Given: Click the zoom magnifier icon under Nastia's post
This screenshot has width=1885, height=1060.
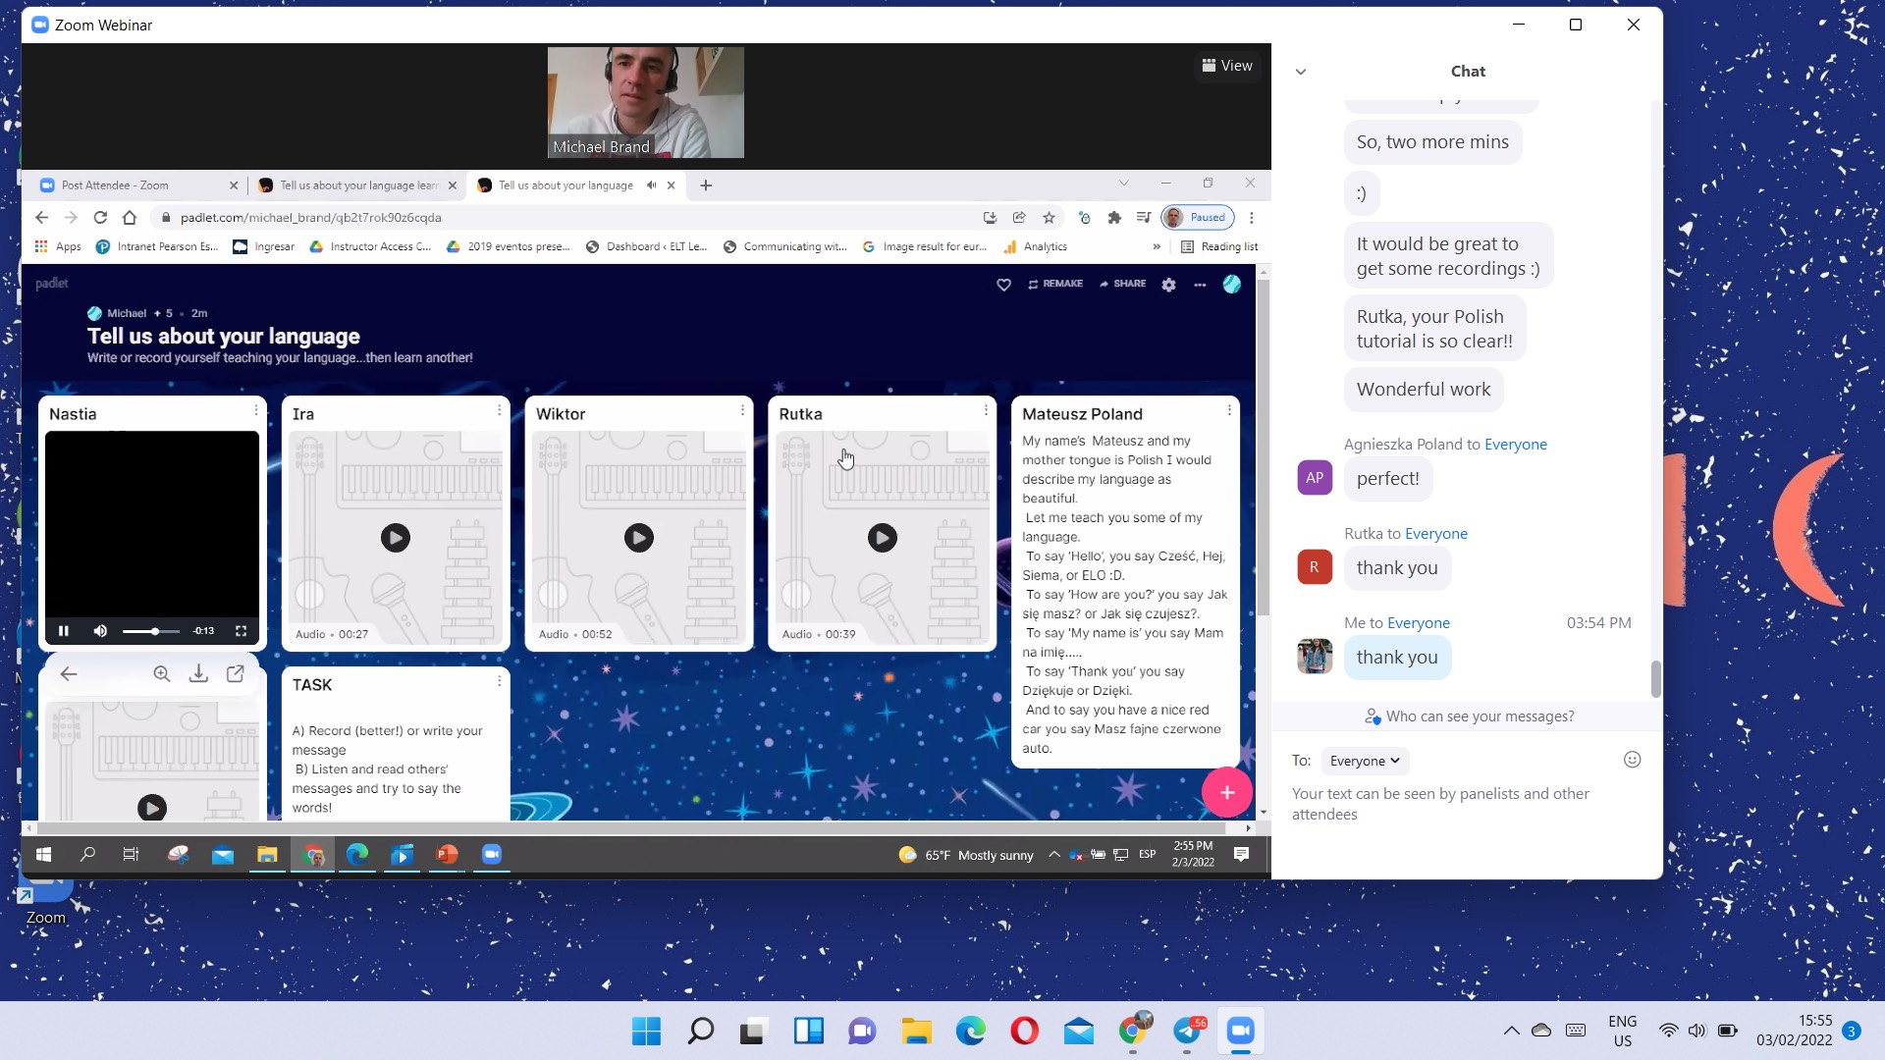Looking at the screenshot, I should [x=162, y=674].
